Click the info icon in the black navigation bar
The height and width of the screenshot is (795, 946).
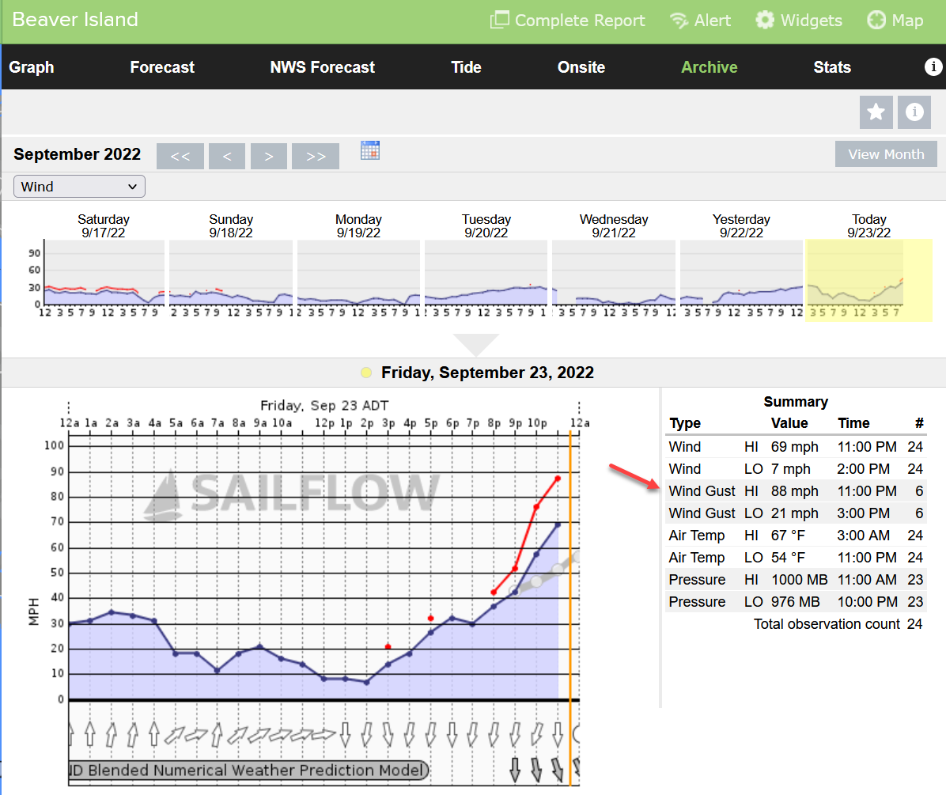(933, 66)
